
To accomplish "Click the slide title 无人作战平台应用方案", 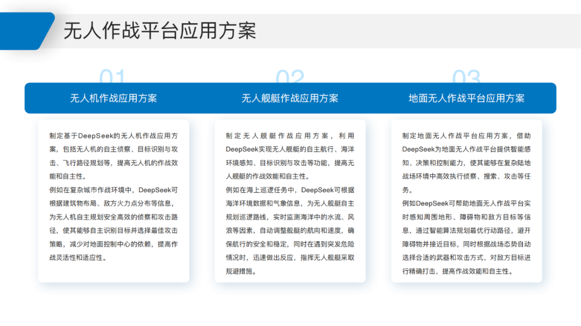I will (160, 31).
